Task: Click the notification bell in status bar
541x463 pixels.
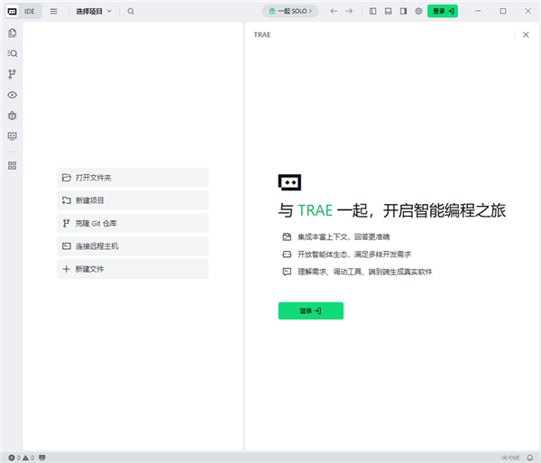Action: [x=529, y=458]
